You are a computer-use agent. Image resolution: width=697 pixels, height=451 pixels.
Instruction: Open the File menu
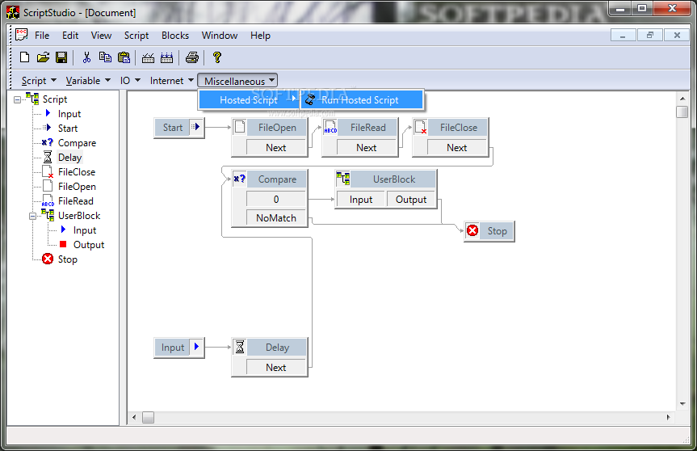(x=42, y=35)
